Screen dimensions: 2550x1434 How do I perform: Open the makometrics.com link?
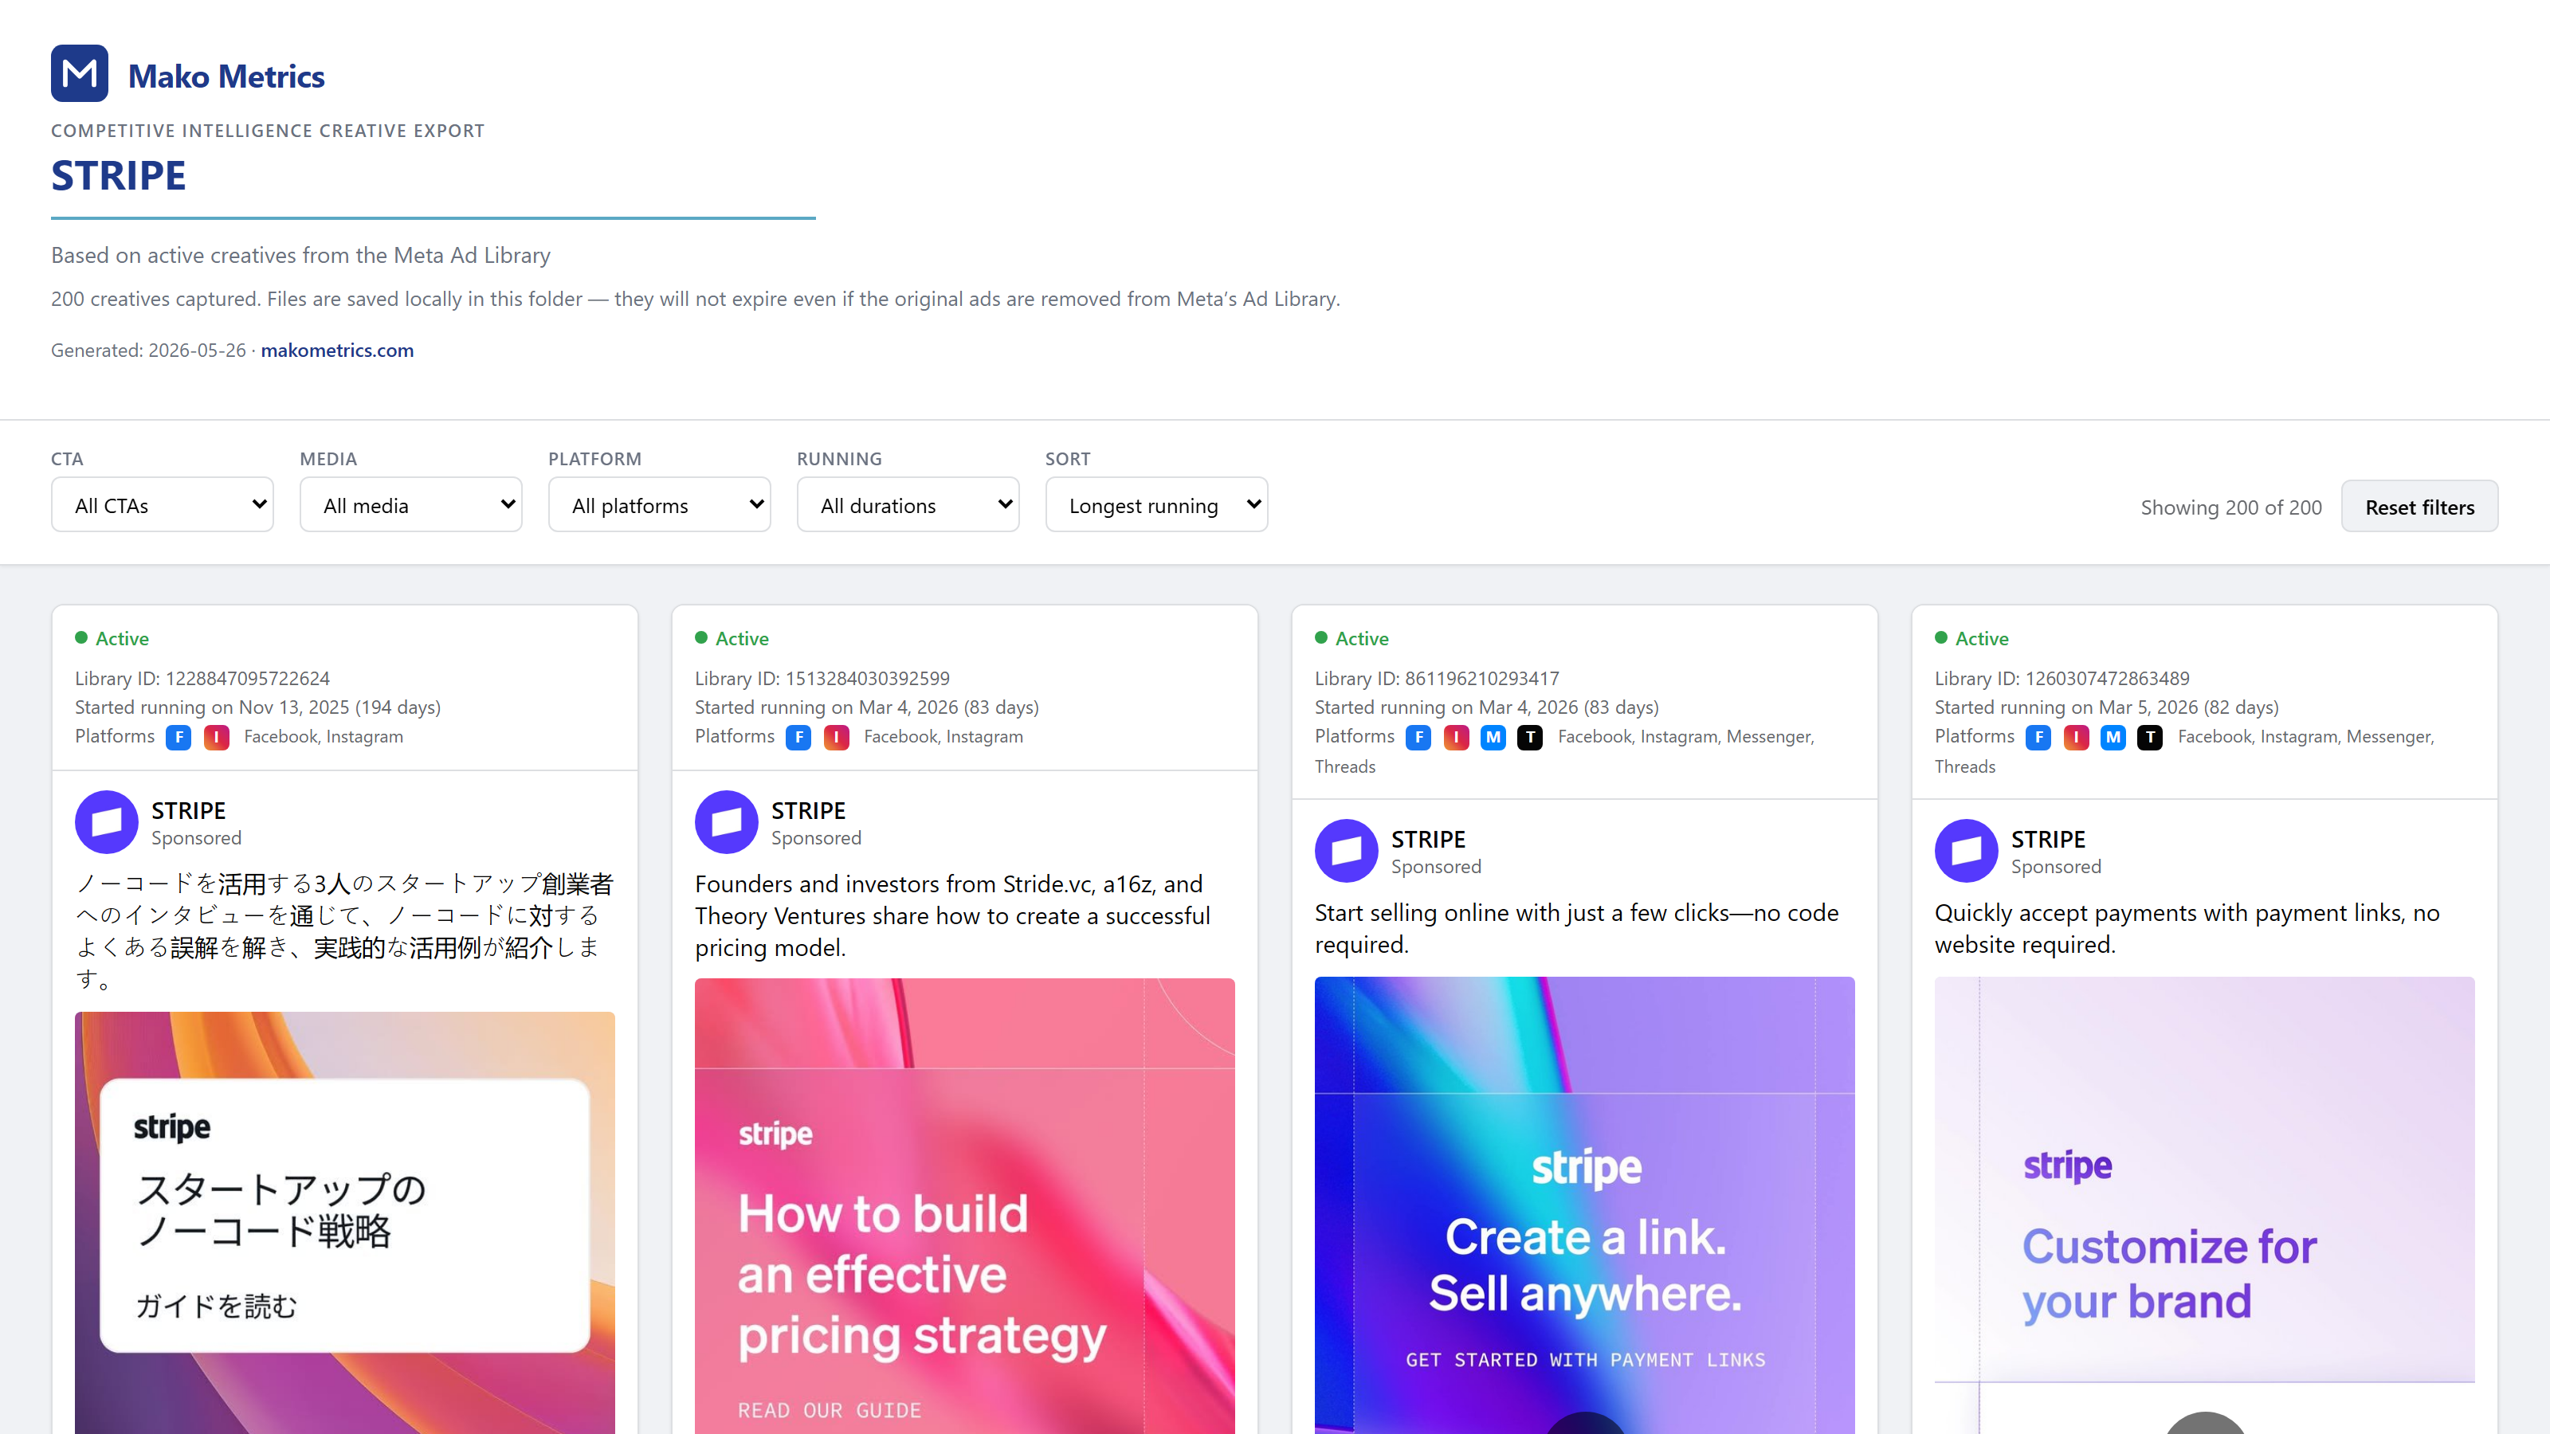[336, 351]
